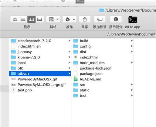Select the kibana-7.2.0 folder
156x127 pixels.
(x=40, y=57)
